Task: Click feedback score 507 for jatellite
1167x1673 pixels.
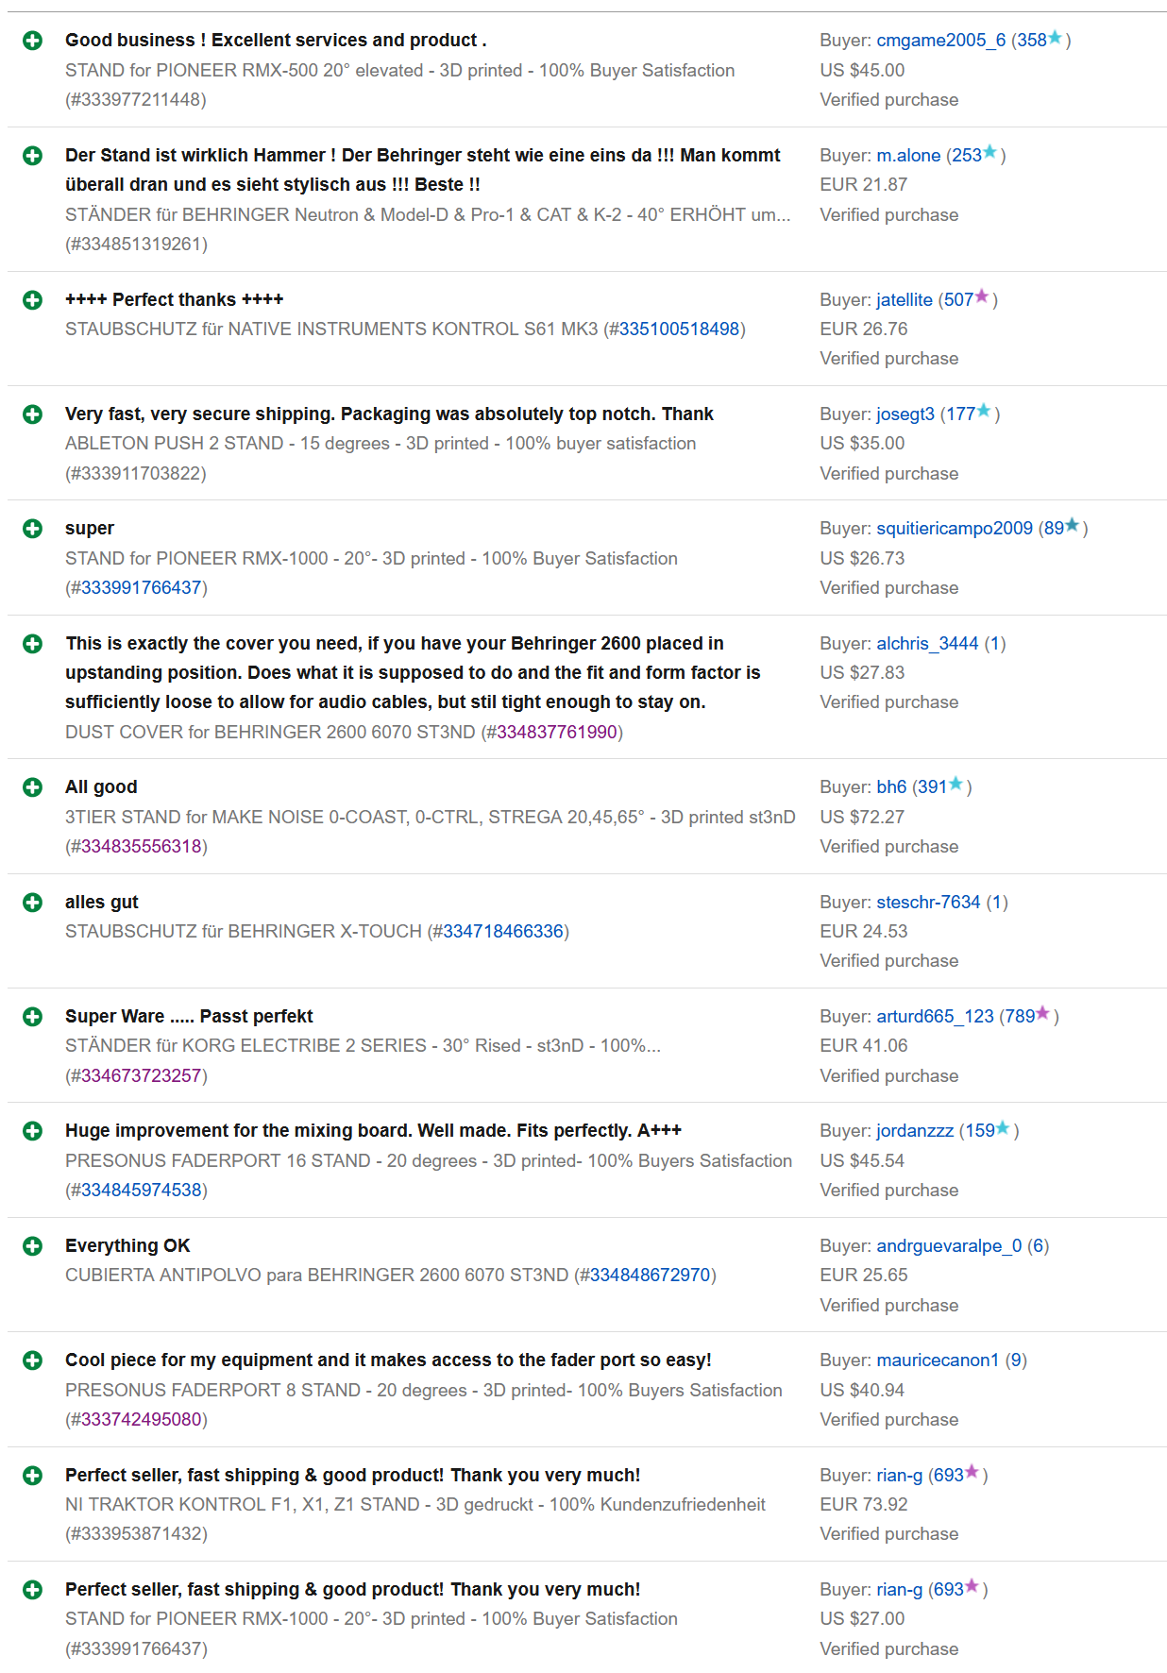Action: (x=958, y=300)
